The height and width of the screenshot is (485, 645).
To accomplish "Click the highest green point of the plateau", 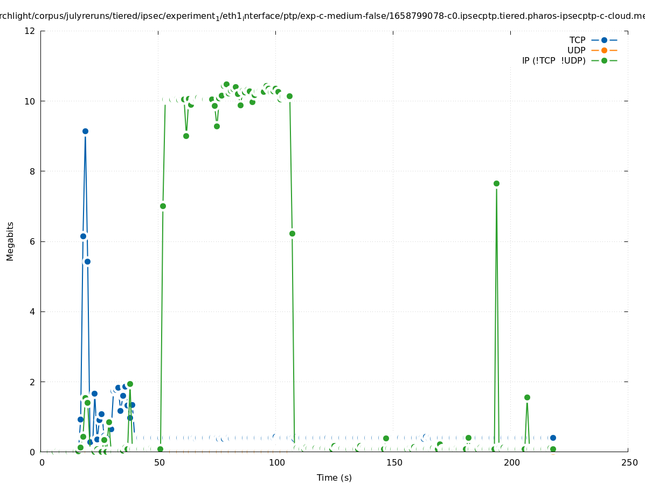I will (226, 84).
